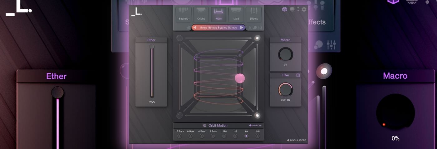Click the first small icon right of preset bar
437x149 pixels.
point(250,28)
